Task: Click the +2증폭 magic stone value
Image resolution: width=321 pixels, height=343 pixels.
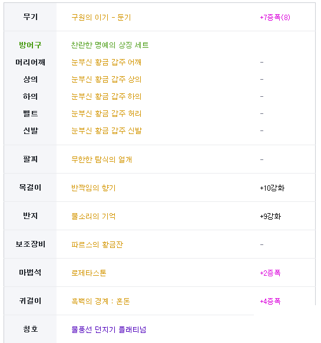Action: (270, 273)
